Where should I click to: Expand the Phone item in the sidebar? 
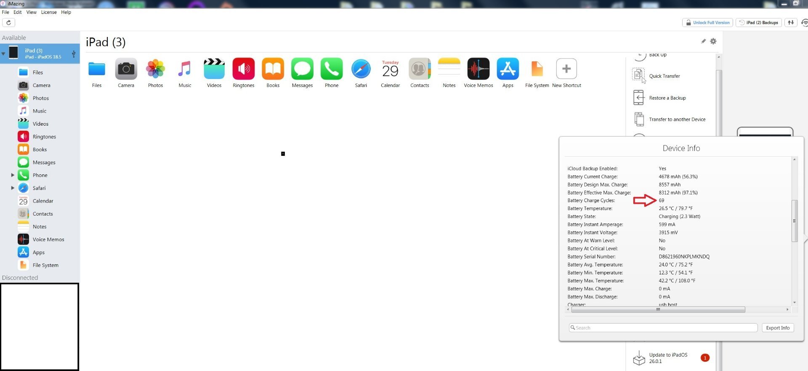pyautogui.click(x=13, y=175)
